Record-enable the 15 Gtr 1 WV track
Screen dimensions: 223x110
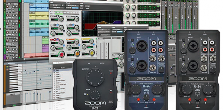7,16
